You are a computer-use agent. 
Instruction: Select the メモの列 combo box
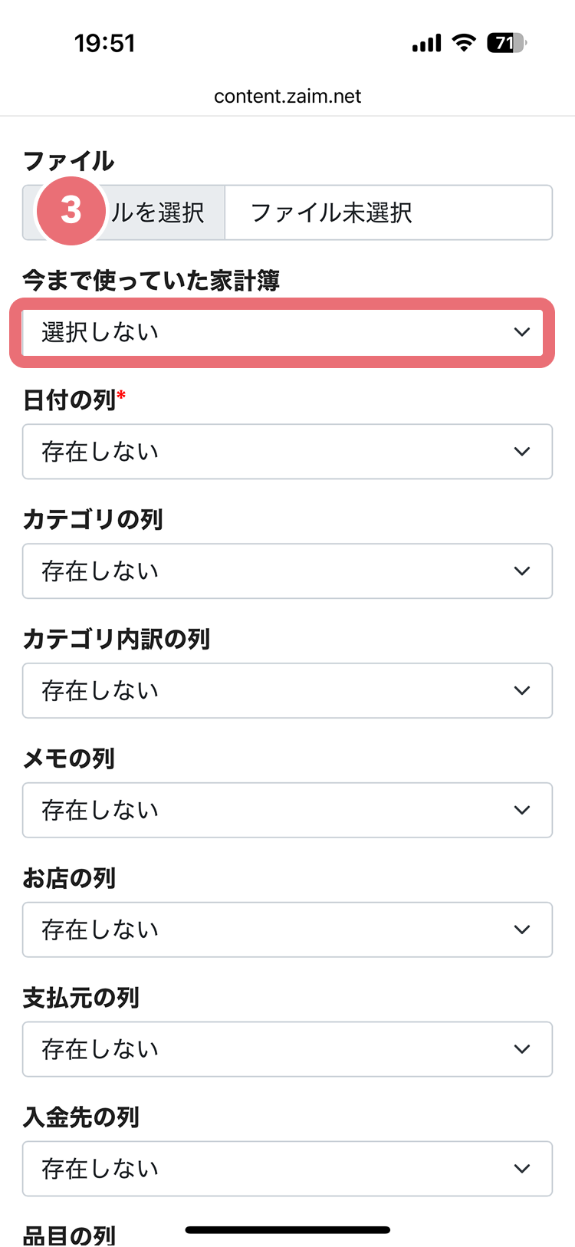point(287,810)
